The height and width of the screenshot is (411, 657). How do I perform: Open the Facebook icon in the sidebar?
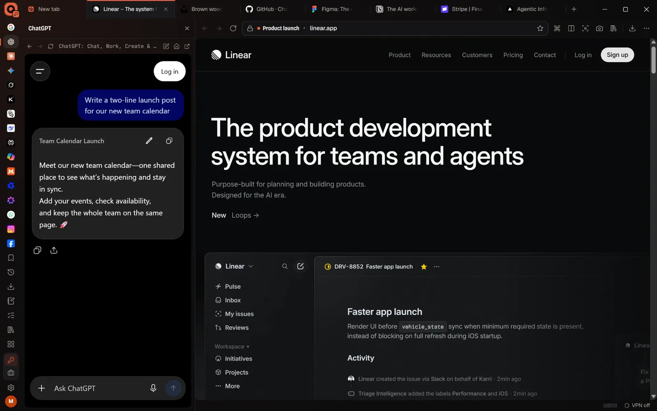point(11,243)
